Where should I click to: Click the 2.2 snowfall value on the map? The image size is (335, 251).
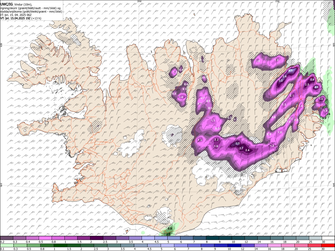(x=216, y=140)
